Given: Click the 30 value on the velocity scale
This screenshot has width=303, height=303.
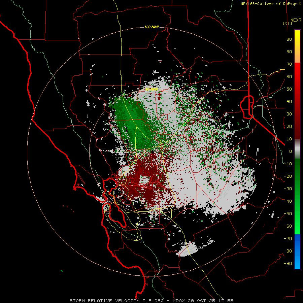Looking at the screenshot, I should (289, 114).
